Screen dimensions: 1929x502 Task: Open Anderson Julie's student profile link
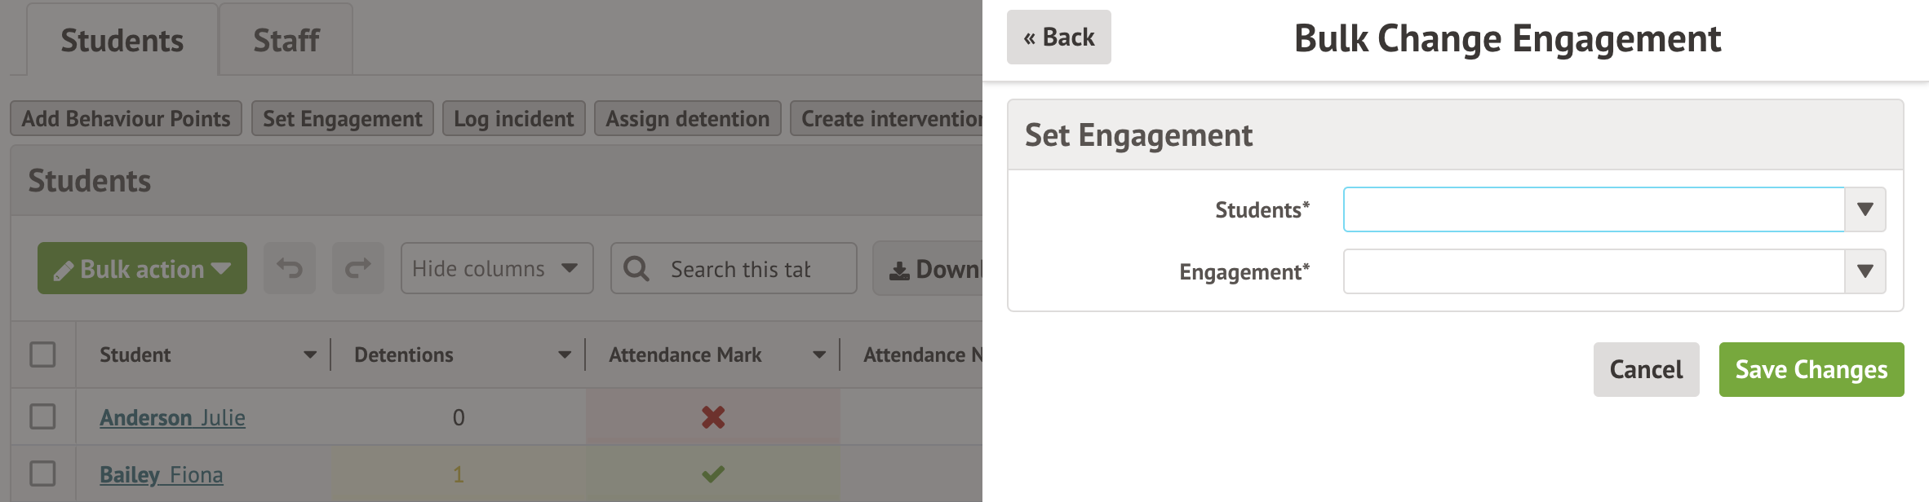(x=172, y=417)
